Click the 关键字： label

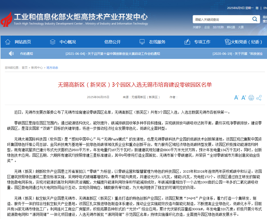198,27
